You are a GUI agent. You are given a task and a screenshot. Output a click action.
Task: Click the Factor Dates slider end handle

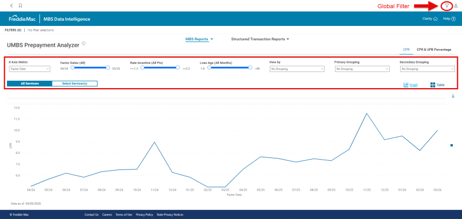pos(108,67)
